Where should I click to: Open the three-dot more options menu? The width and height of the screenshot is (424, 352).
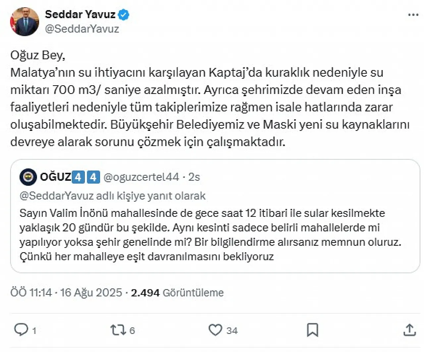click(413, 15)
